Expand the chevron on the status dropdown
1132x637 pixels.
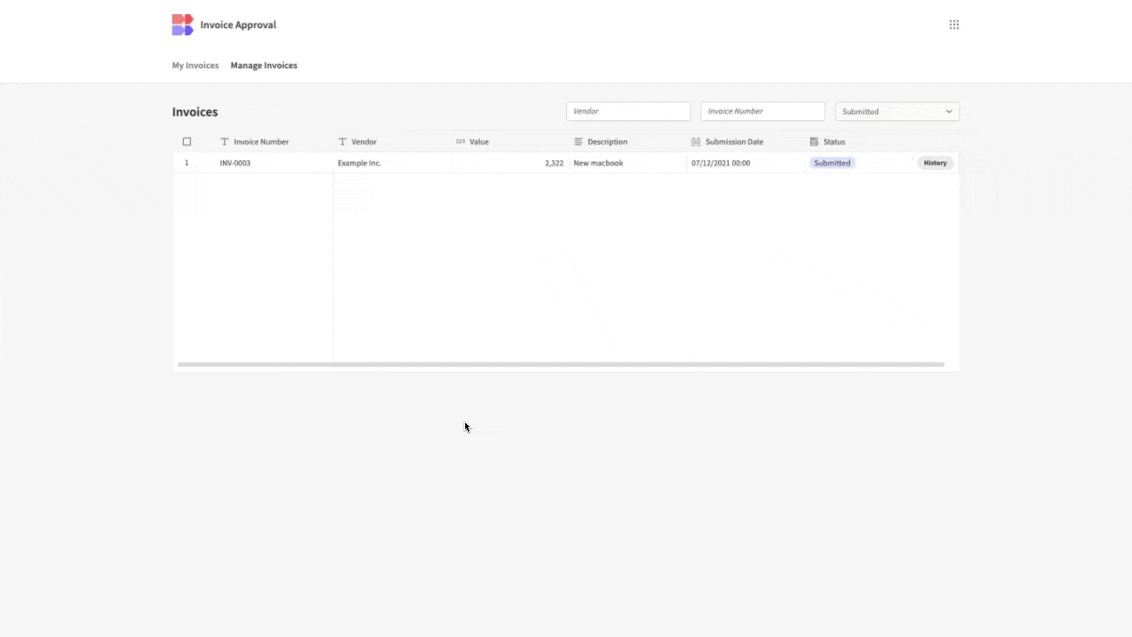pyautogui.click(x=948, y=111)
